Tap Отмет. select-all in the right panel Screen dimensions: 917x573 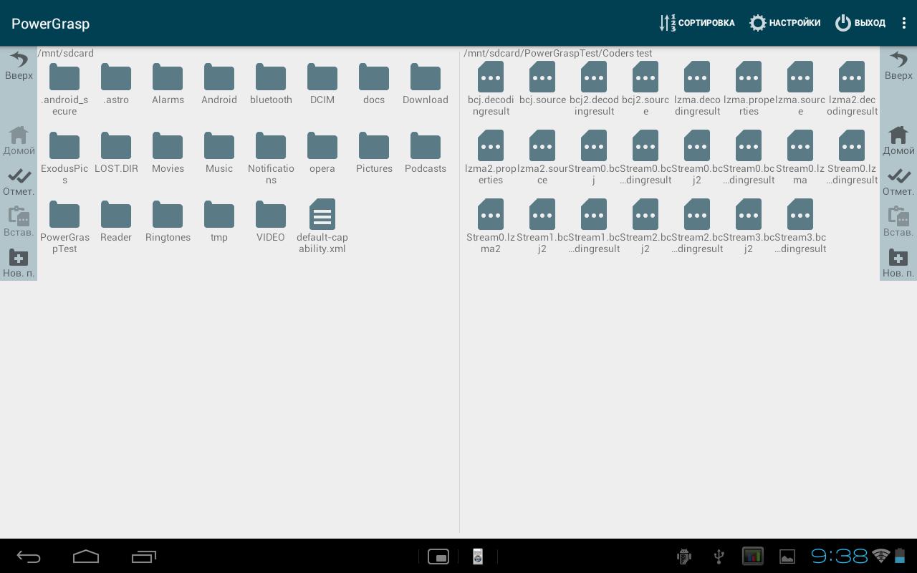(x=898, y=182)
